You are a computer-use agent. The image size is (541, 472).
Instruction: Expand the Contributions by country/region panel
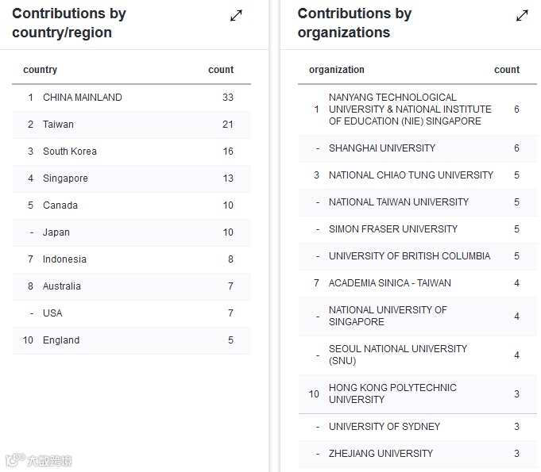click(236, 15)
